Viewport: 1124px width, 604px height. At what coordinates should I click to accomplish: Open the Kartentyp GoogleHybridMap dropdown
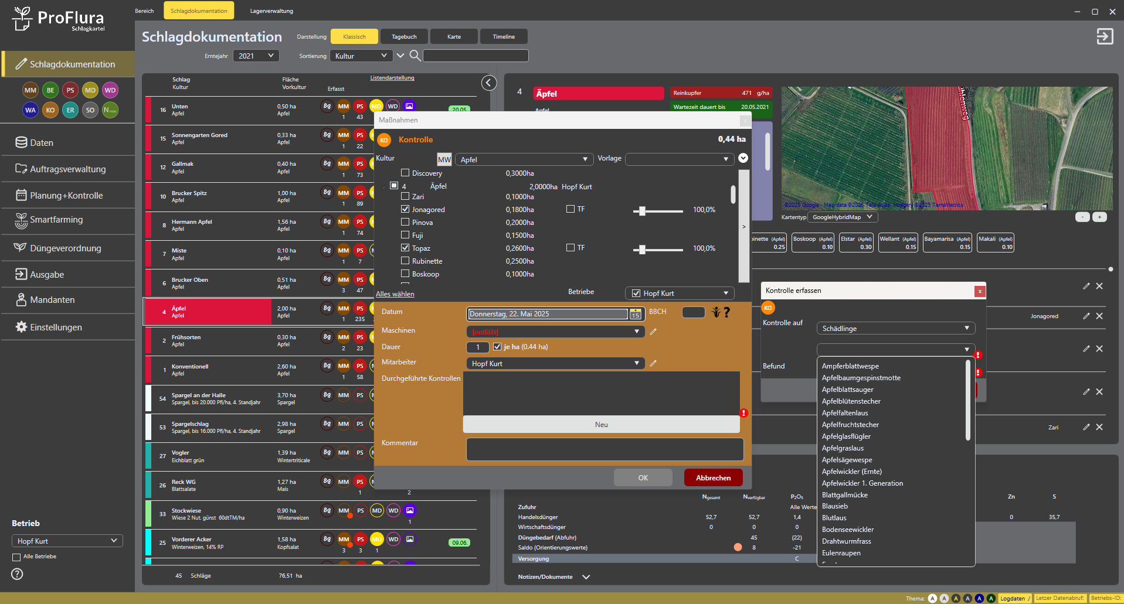pyautogui.click(x=842, y=217)
